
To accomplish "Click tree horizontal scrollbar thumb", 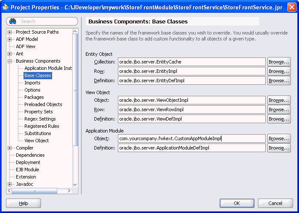I will point(34,190).
